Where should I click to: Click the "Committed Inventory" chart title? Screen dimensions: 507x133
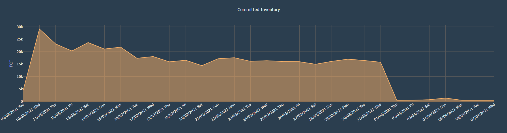pos(259,10)
